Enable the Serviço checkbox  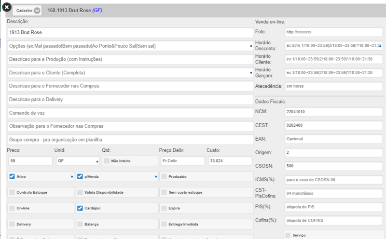288,235
